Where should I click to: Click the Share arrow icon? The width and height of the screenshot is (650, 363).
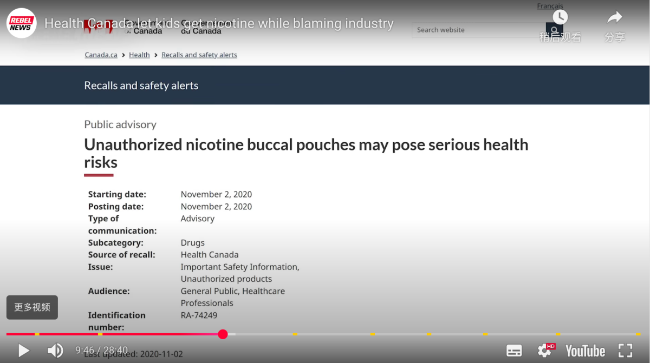(615, 18)
